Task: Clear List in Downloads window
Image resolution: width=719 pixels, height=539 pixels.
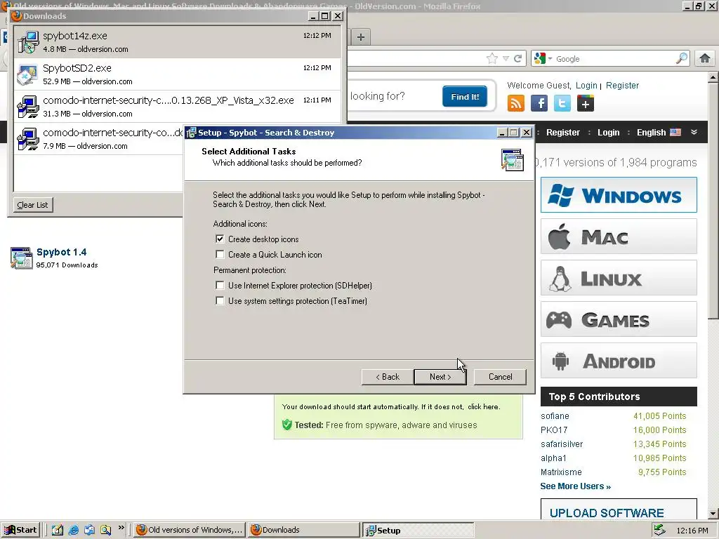Action: coord(32,205)
